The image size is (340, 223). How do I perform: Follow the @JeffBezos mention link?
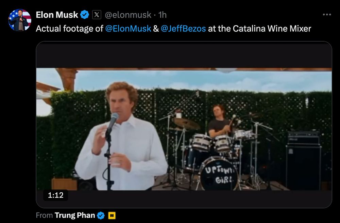pyautogui.click(x=183, y=29)
